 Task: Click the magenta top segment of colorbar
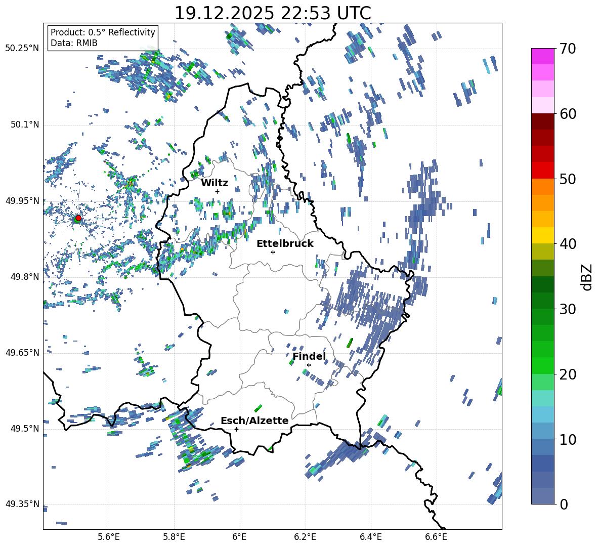542,56
